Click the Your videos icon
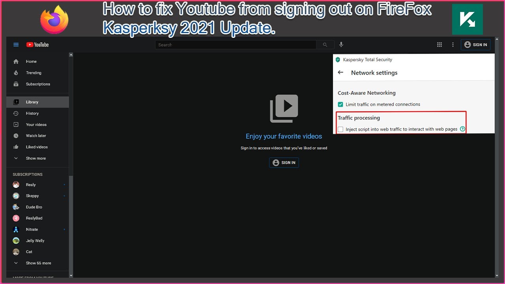505x284 pixels. pyautogui.click(x=16, y=125)
